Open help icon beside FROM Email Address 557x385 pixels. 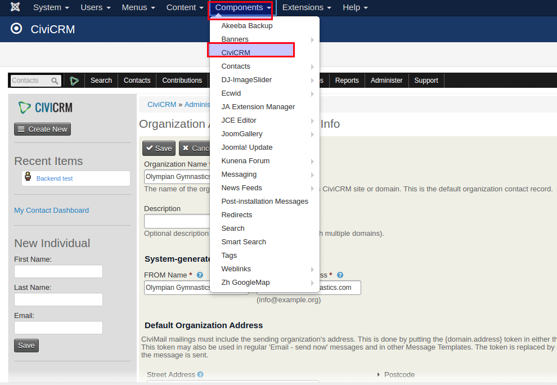point(340,275)
